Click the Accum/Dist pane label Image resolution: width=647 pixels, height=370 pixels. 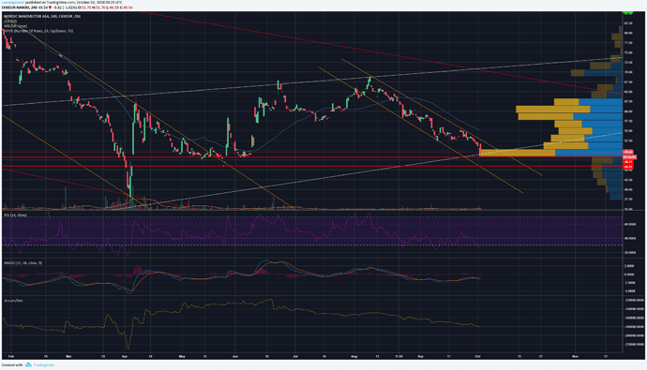point(13,301)
